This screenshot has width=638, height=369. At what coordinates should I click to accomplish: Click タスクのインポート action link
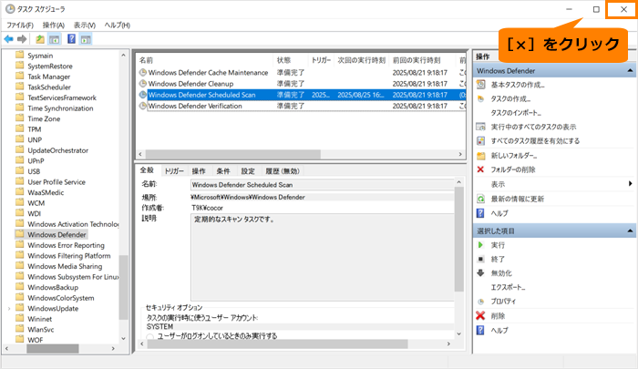[516, 113]
